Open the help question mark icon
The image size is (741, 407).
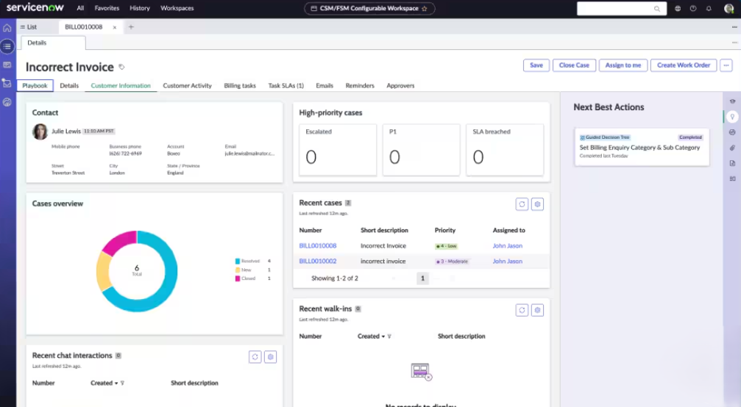click(x=693, y=9)
